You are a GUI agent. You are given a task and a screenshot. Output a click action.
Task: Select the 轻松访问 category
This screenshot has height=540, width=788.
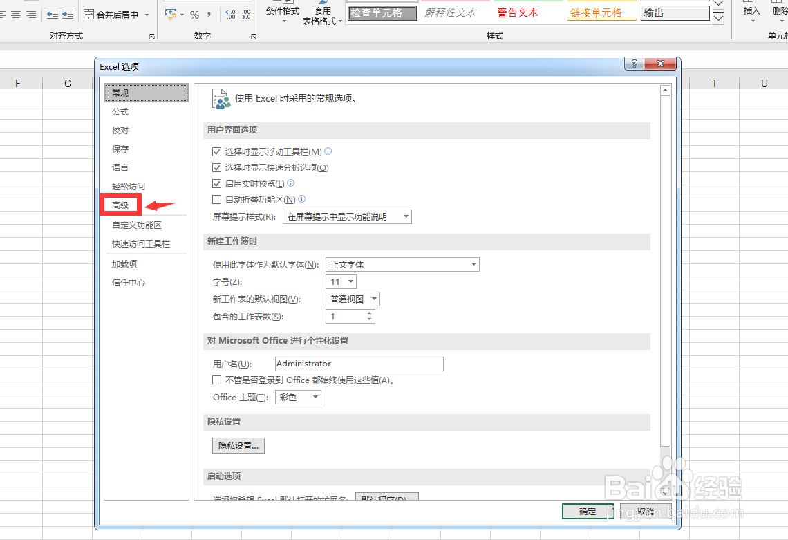[x=147, y=186]
